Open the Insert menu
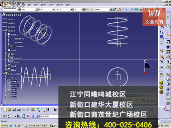 [x=44, y=5]
